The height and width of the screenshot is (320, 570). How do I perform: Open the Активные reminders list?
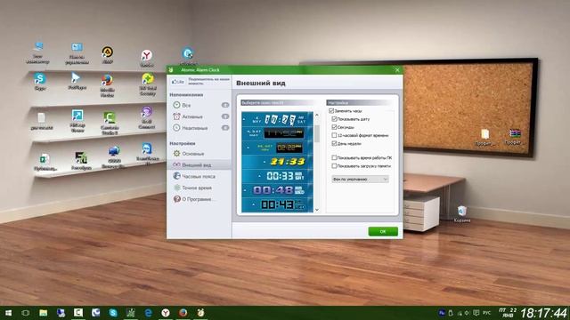199,116
